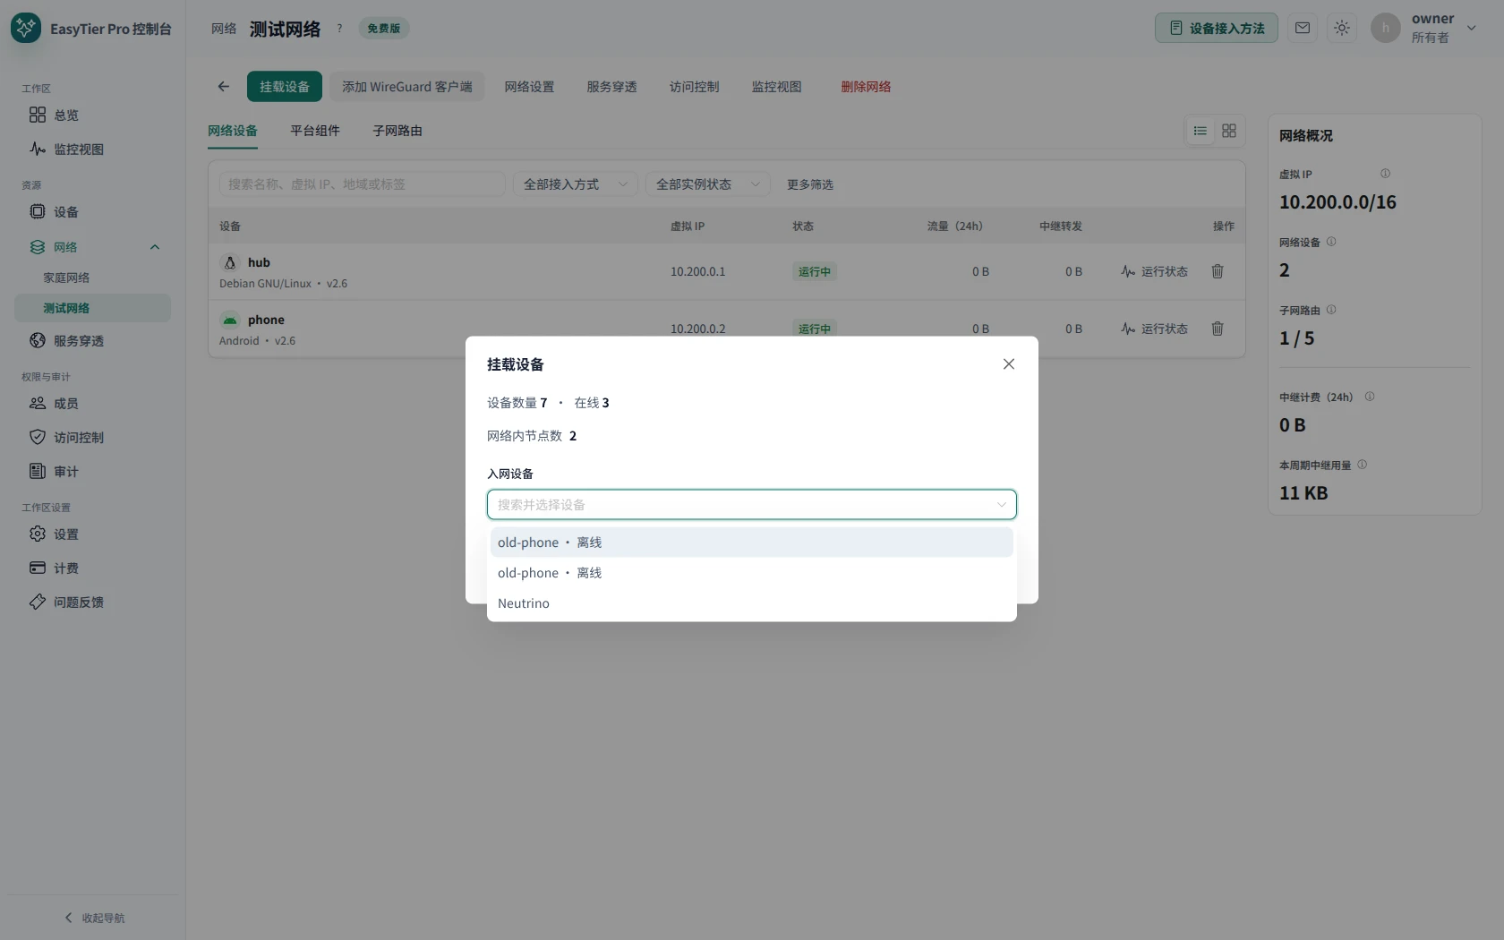Click the mail inbox icon in header
This screenshot has width=1504, height=940.
click(1303, 28)
